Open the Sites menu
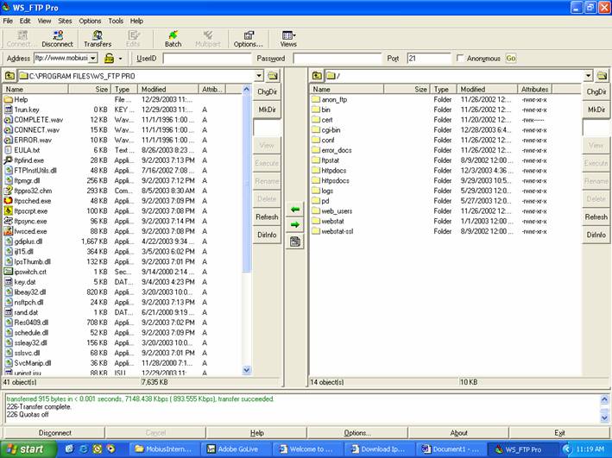The image size is (612, 458). pos(65,21)
